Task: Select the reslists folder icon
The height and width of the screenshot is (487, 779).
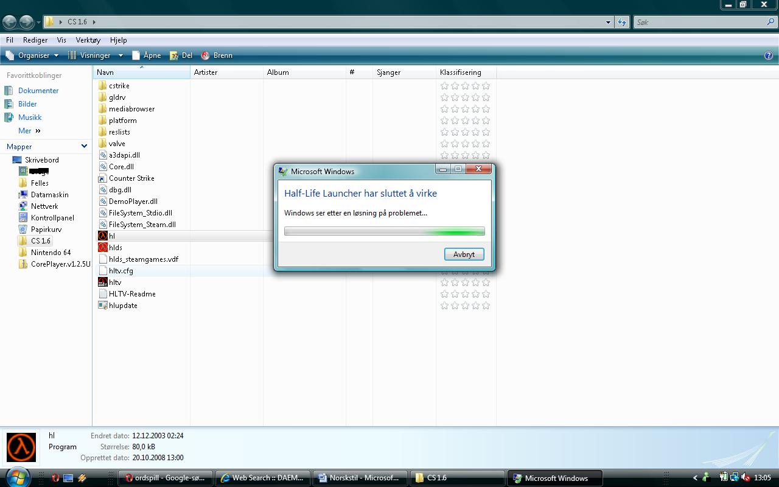Action: 103,132
